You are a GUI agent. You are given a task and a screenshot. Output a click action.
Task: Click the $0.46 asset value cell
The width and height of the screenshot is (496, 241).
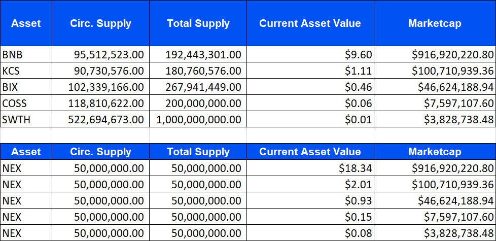tap(310, 87)
